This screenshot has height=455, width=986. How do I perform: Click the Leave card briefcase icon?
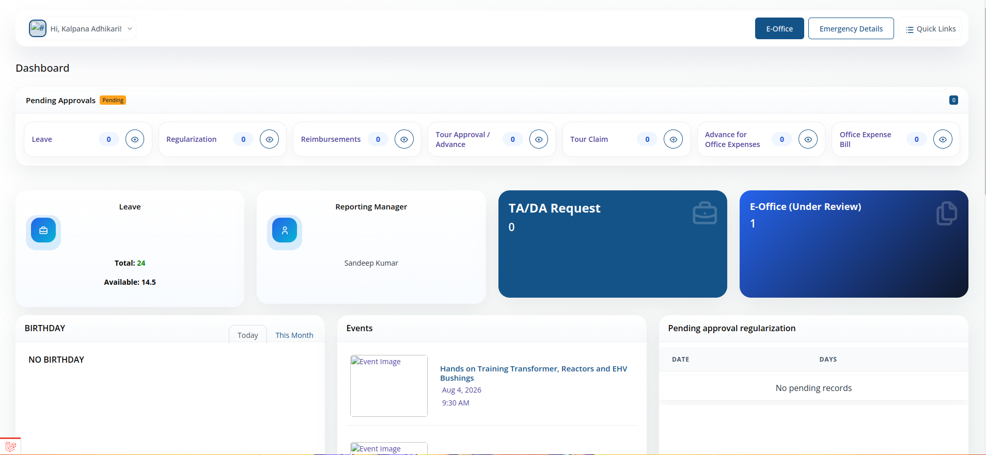tap(43, 231)
